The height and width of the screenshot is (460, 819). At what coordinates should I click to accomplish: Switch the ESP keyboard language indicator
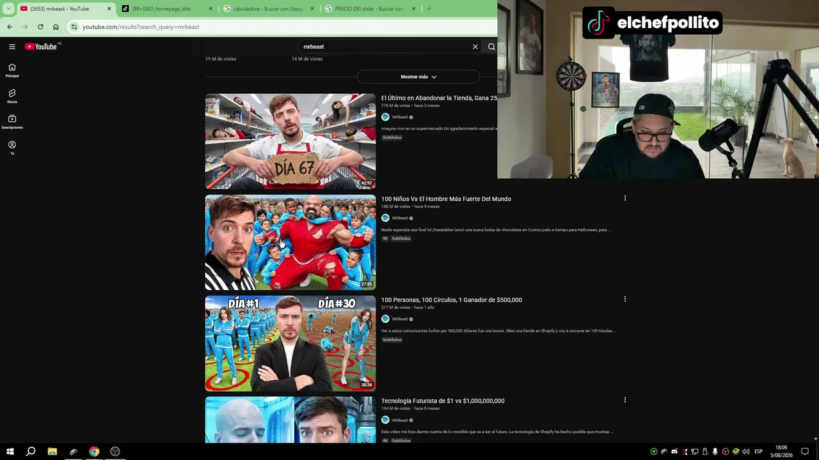[x=759, y=452]
